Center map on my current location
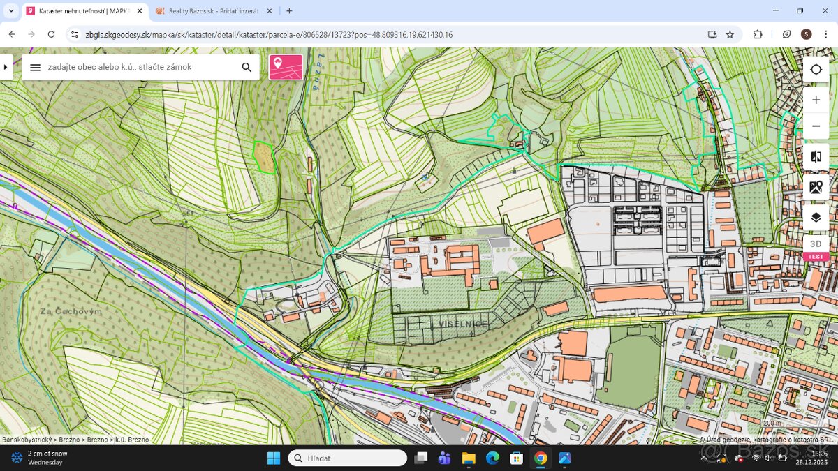Image resolution: width=838 pixels, height=471 pixels. coord(816,69)
